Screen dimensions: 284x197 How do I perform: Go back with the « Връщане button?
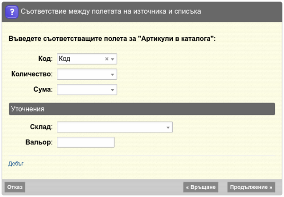coord(201,187)
